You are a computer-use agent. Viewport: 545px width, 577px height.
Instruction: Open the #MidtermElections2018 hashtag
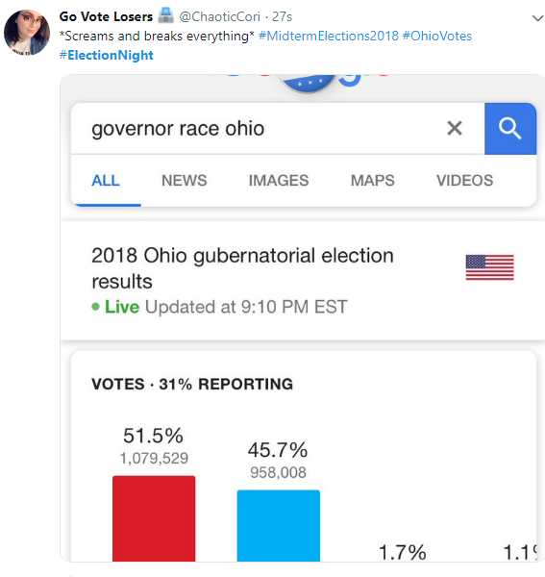tap(329, 37)
